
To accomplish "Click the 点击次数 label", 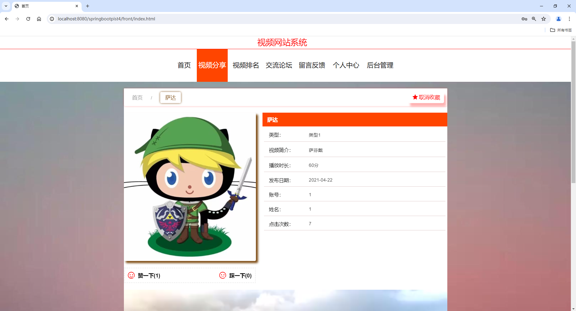I will click(280, 224).
